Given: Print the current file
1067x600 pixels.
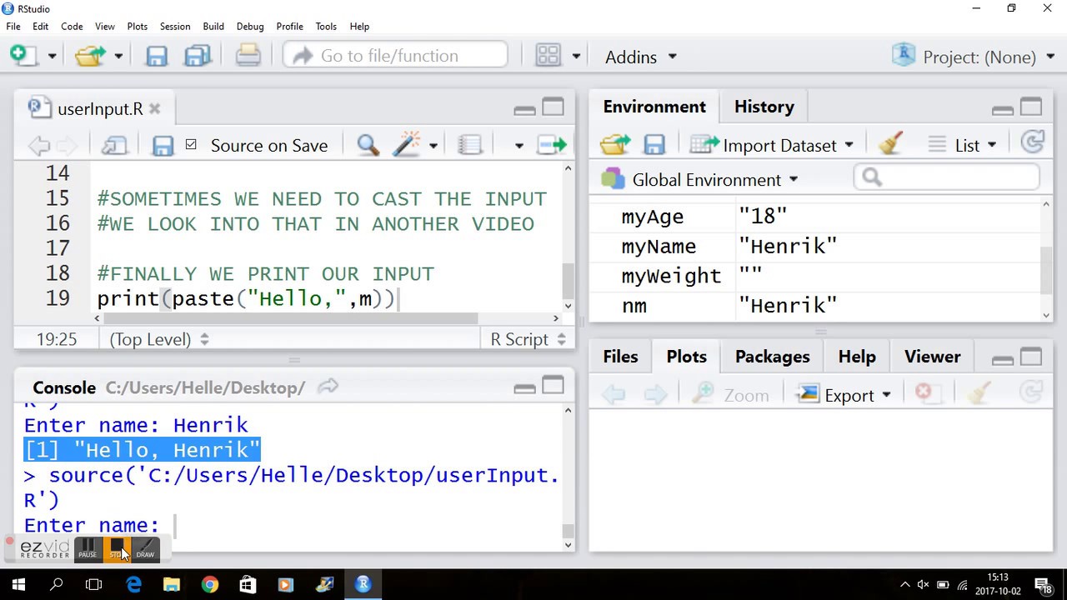Looking at the screenshot, I should [x=248, y=56].
